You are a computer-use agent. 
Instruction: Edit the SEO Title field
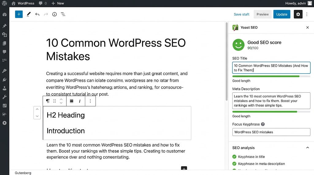(x=271, y=68)
